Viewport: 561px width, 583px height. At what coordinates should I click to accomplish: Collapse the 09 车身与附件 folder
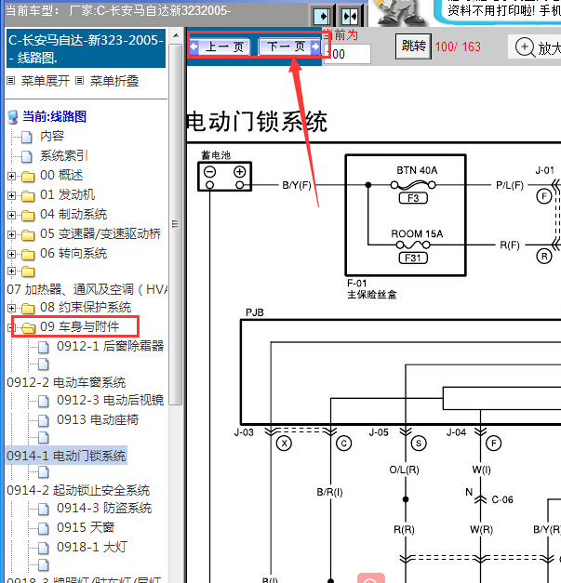[x=11, y=327]
